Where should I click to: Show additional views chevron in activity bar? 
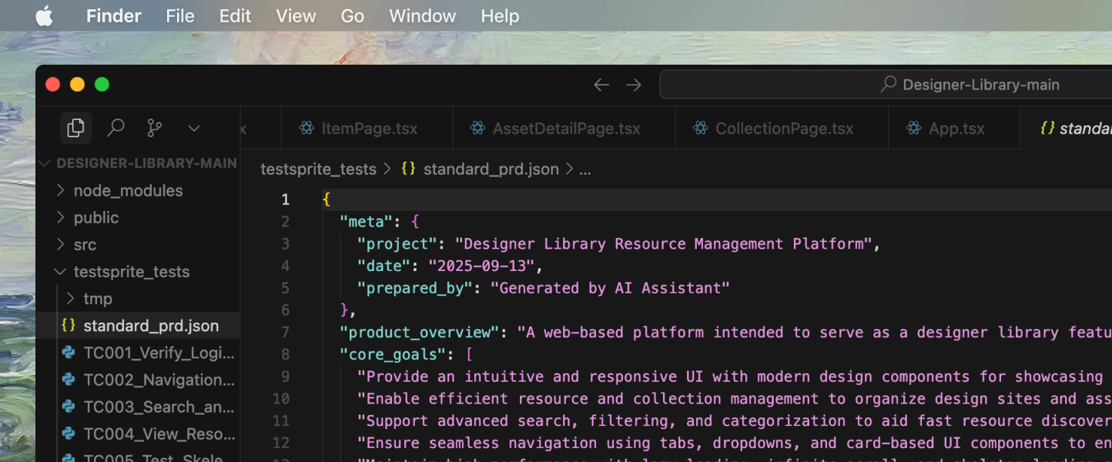pos(194,129)
